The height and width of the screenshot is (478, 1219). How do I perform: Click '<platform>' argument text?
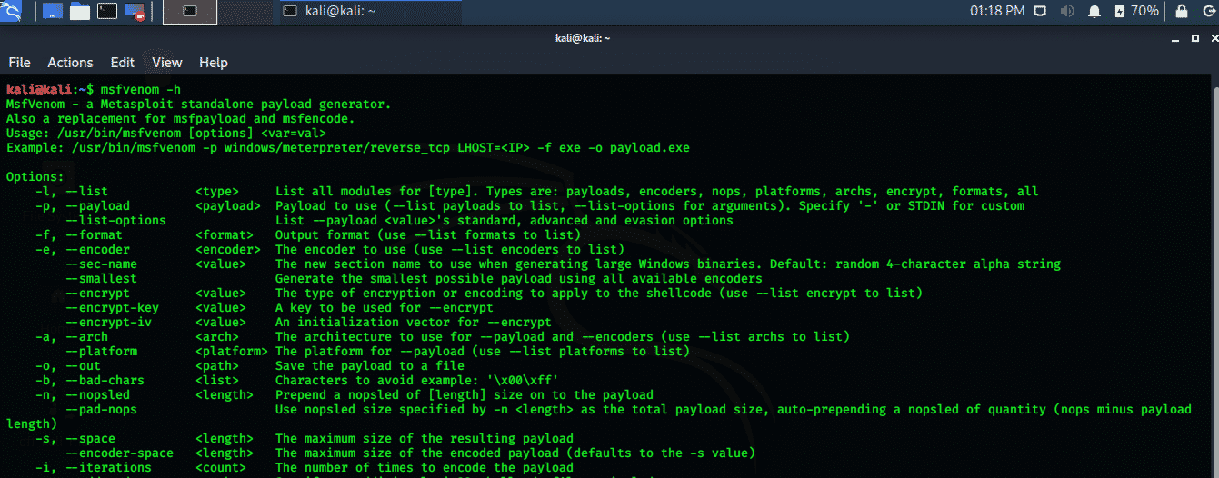pyautogui.click(x=232, y=352)
